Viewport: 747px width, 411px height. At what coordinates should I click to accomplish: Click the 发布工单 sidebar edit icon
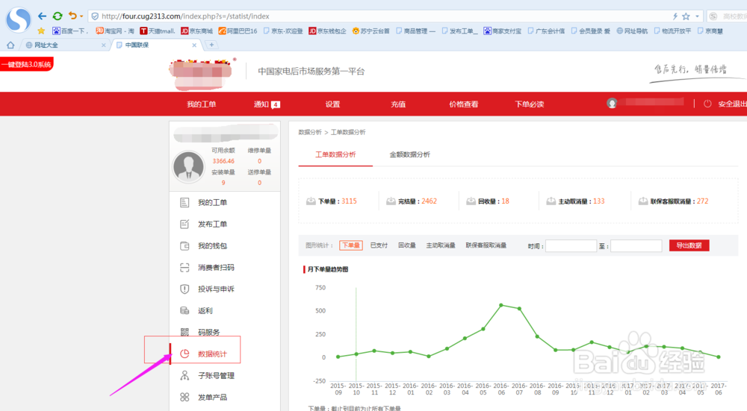tap(185, 224)
